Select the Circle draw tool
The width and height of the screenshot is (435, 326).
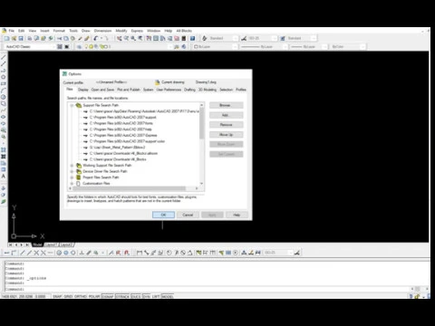click(x=4, y=97)
